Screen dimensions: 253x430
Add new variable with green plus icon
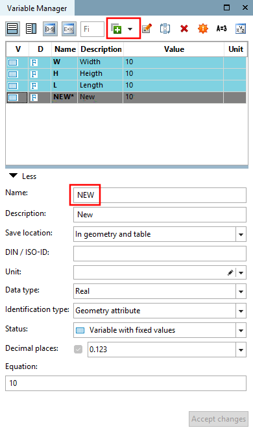pos(117,29)
